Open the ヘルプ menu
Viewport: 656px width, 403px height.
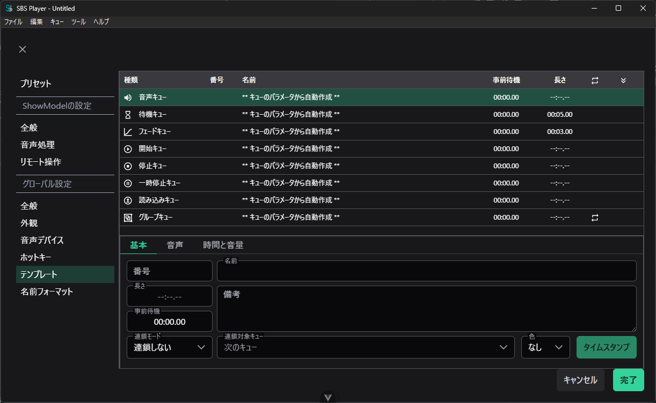(101, 22)
